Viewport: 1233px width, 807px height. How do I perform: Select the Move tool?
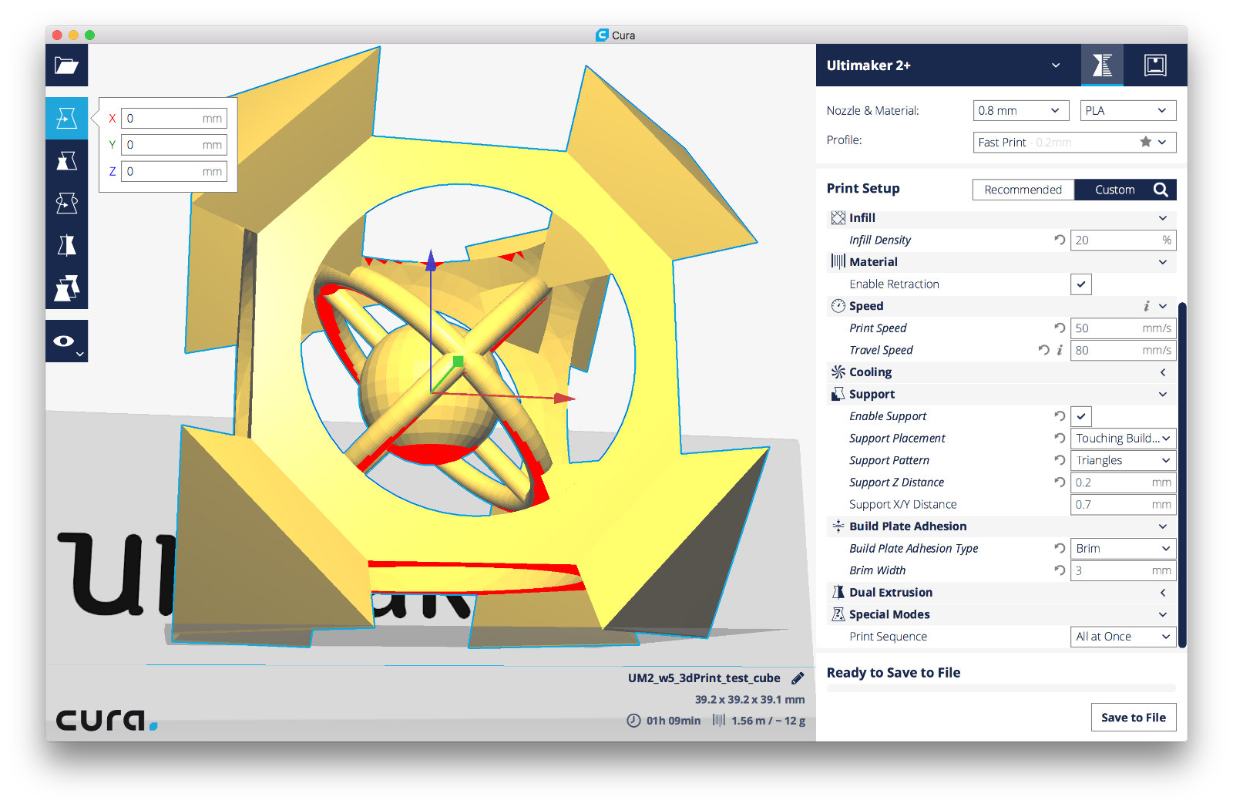tap(66, 118)
